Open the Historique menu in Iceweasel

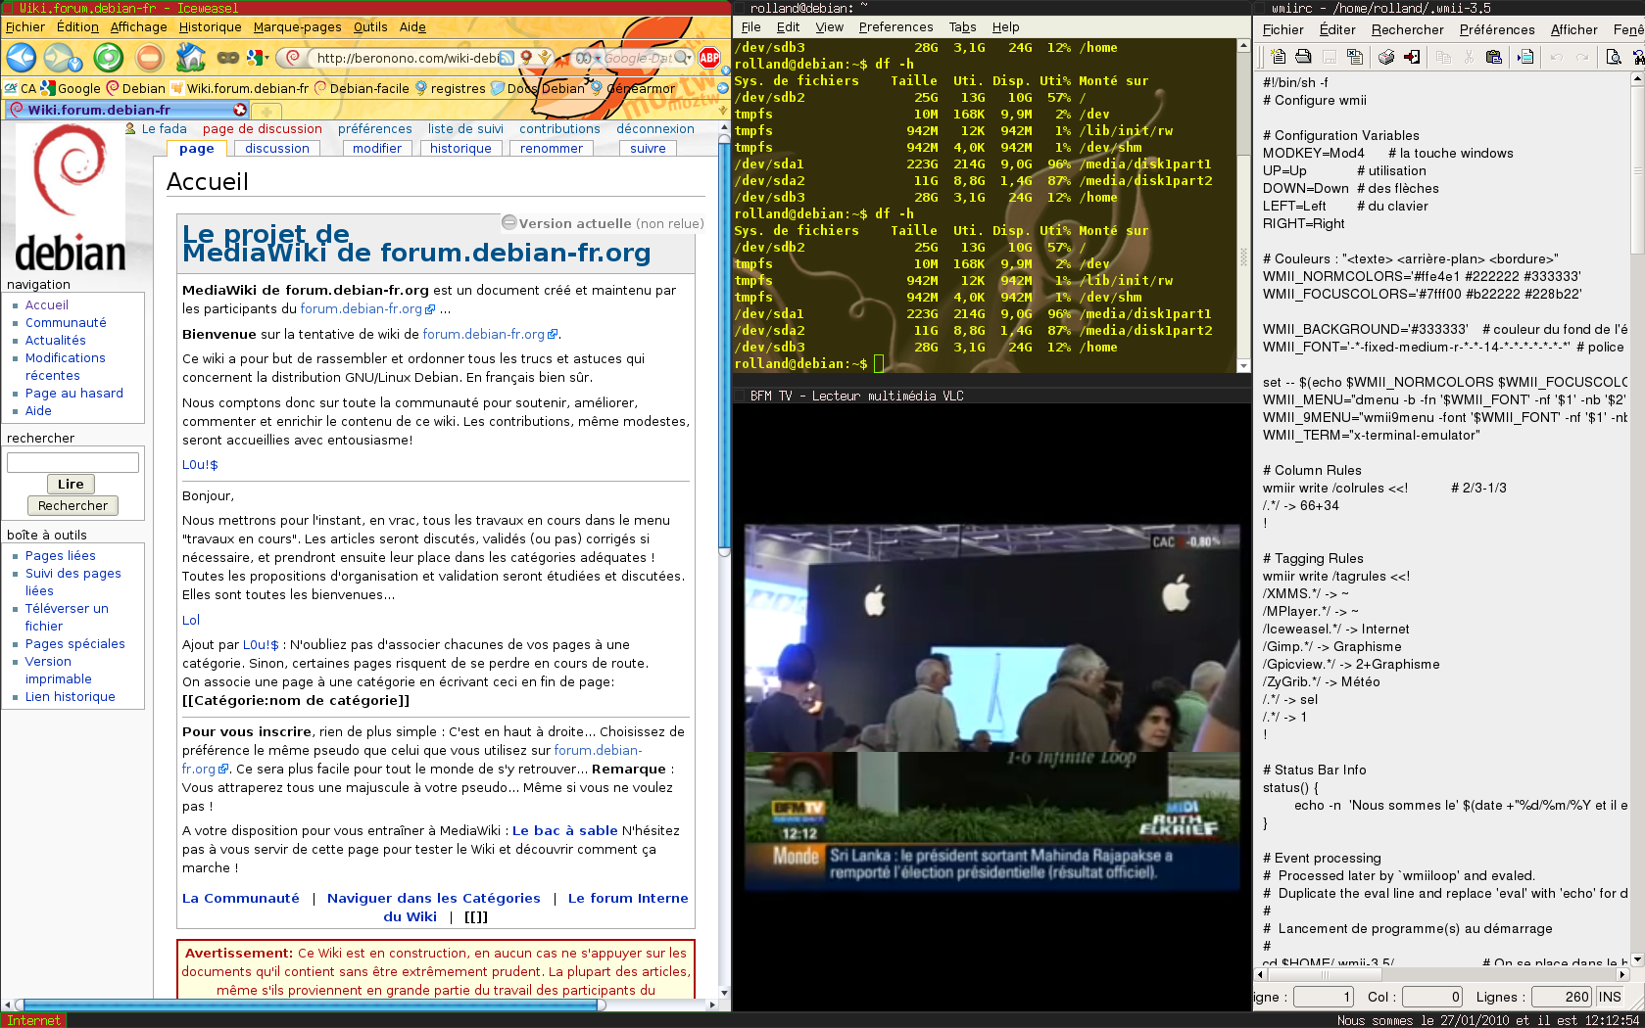210,27
